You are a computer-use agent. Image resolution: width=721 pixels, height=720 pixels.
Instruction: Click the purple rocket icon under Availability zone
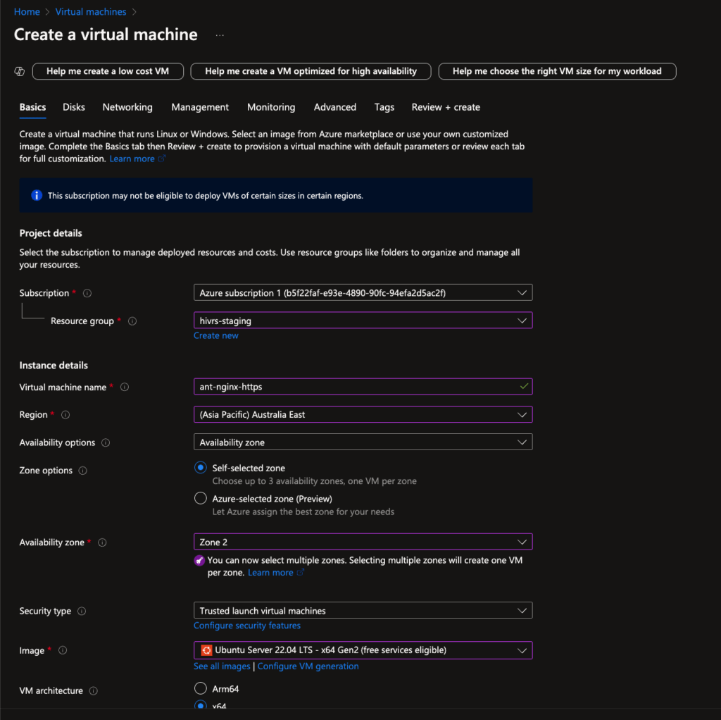coord(199,560)
